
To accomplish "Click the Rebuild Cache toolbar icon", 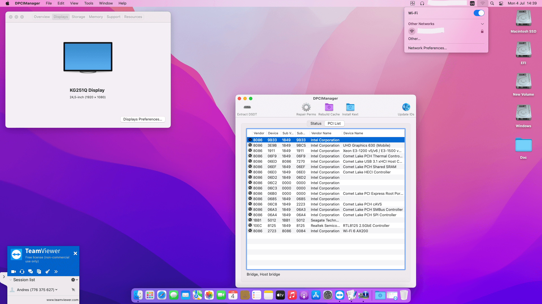I will (x=329, y=107).
